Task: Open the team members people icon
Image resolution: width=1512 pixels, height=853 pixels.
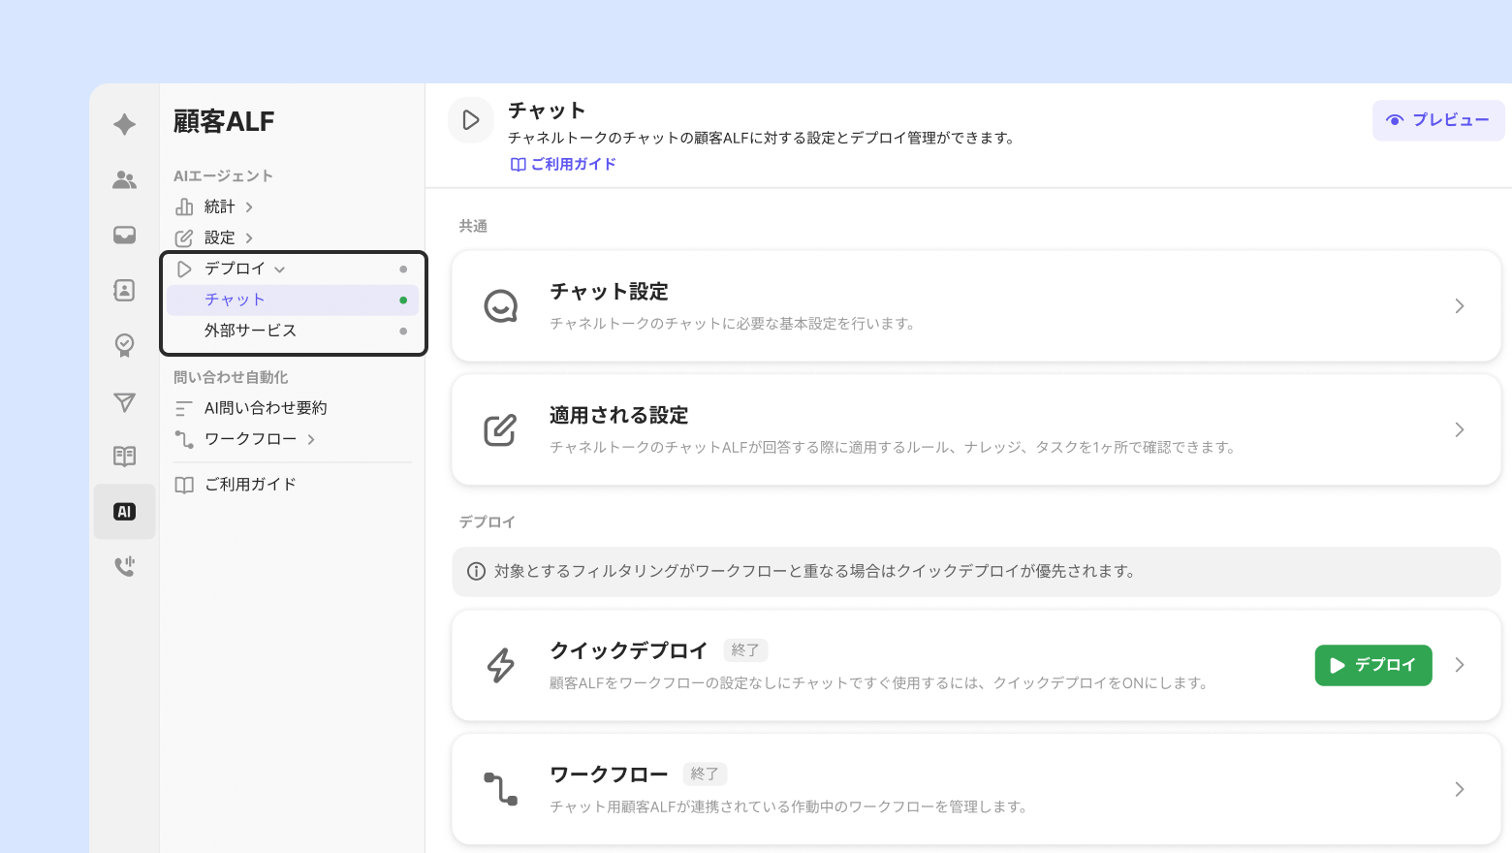Action: click(x=124, y=179)
